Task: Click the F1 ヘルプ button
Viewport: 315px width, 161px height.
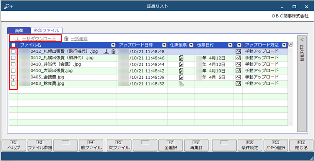Action: pos(14,145)
